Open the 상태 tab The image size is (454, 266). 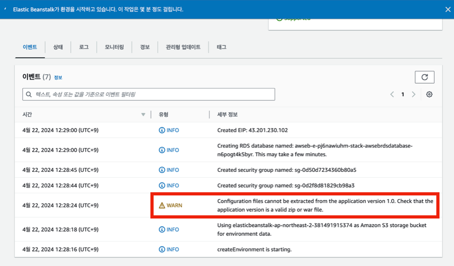[x=58, y=47]
